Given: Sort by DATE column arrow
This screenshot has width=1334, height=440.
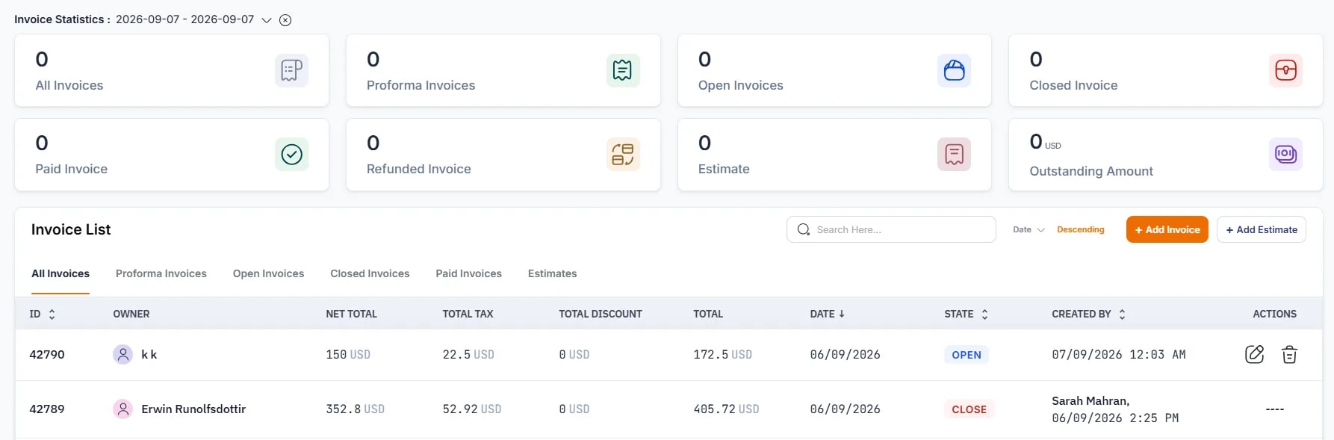Looking at the screenshot, I should (842, 314).
